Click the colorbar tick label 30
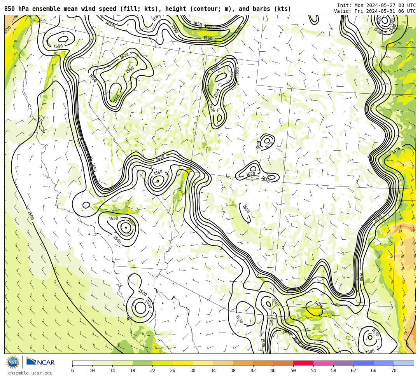Screen dimensions: 420x378 pos(193,371)
